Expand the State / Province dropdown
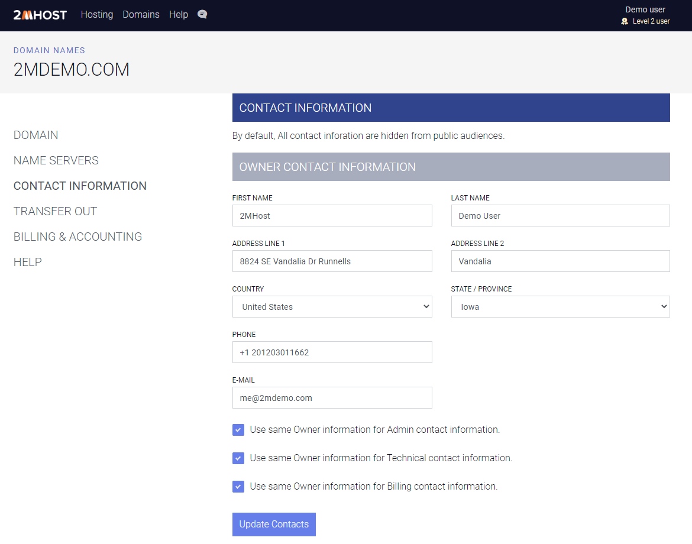Screen dimensions: 692x544 click(x=560, y=307)
